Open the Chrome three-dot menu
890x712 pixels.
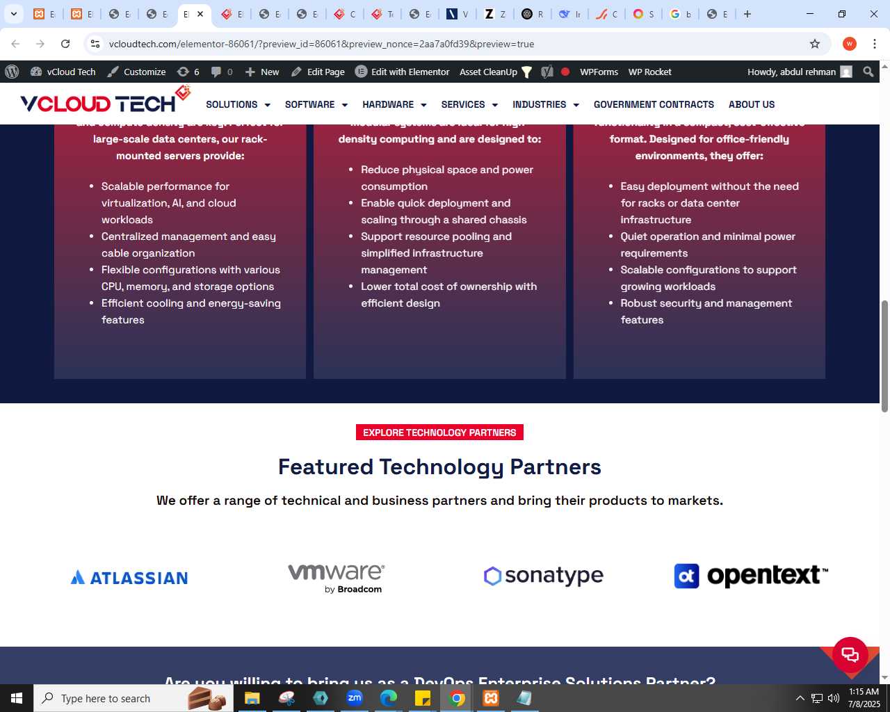(875, 44)
